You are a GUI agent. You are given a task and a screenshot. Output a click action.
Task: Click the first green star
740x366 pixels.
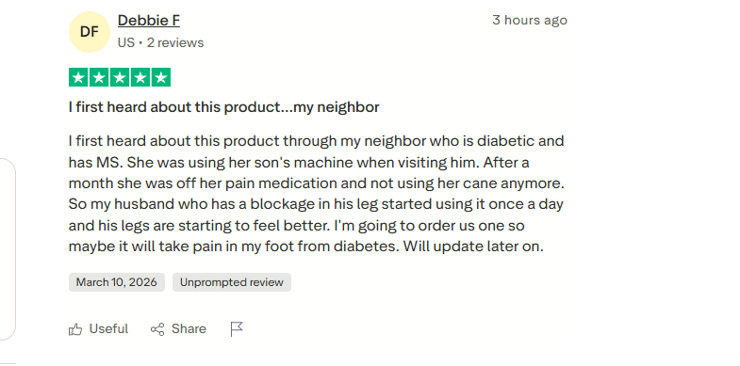pos(78,77)
